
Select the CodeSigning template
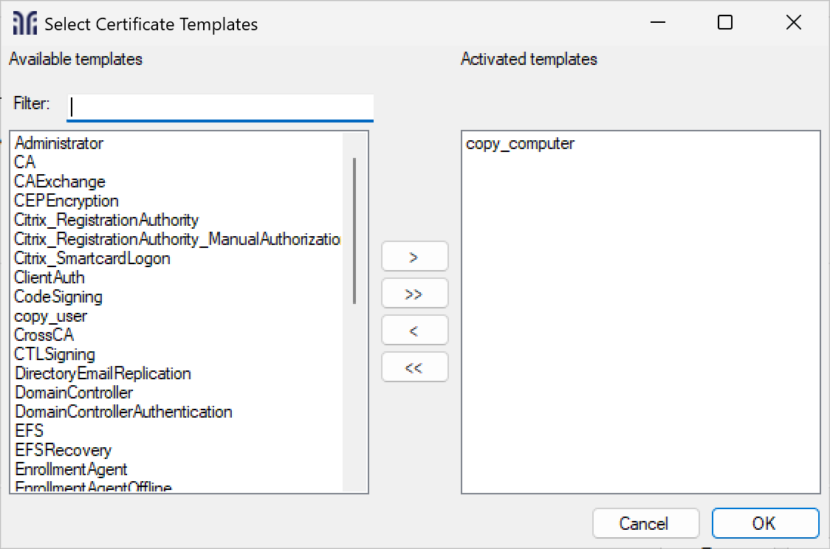pos(58,297)
